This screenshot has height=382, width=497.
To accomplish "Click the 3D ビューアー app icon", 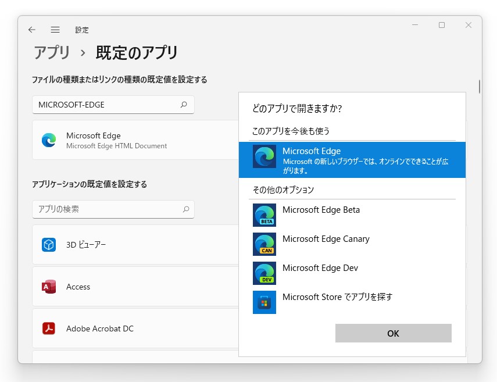I will tap(49, 245).
